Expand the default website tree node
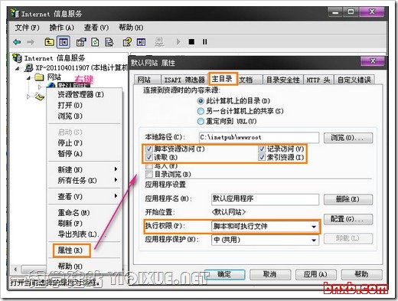 coord(40,87)
